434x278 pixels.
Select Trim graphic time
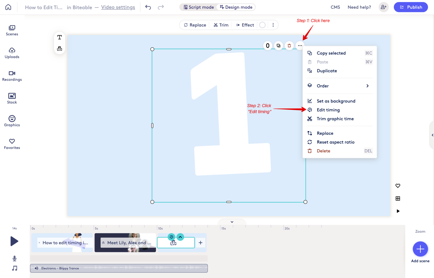click(340, 119)
